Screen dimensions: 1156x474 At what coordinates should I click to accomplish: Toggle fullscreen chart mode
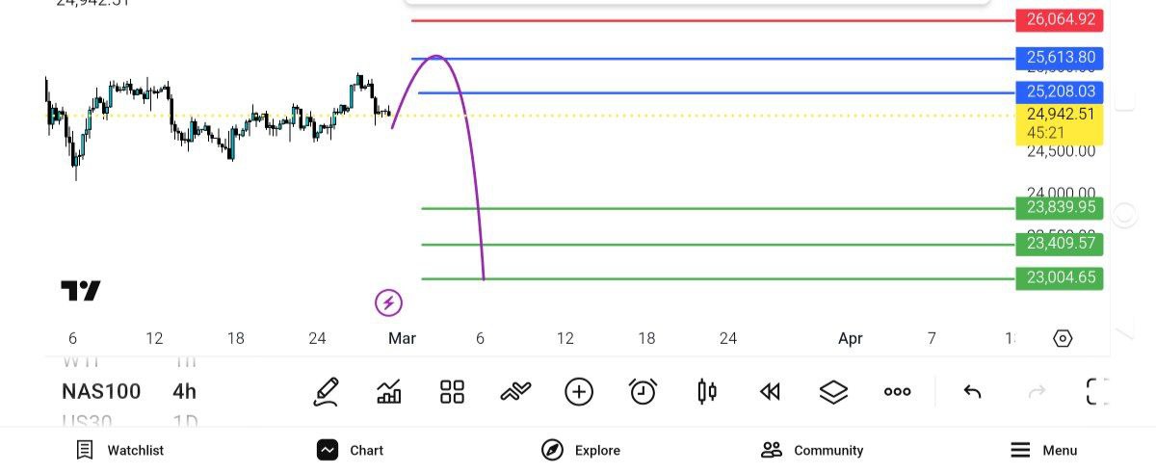coord(1097,392)
